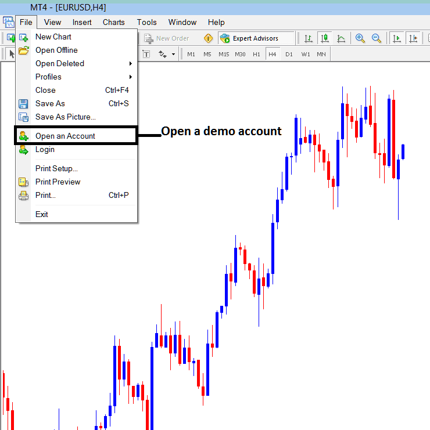Select the M15 timeframe button
The image size is (430, 430).
(224, 54)
